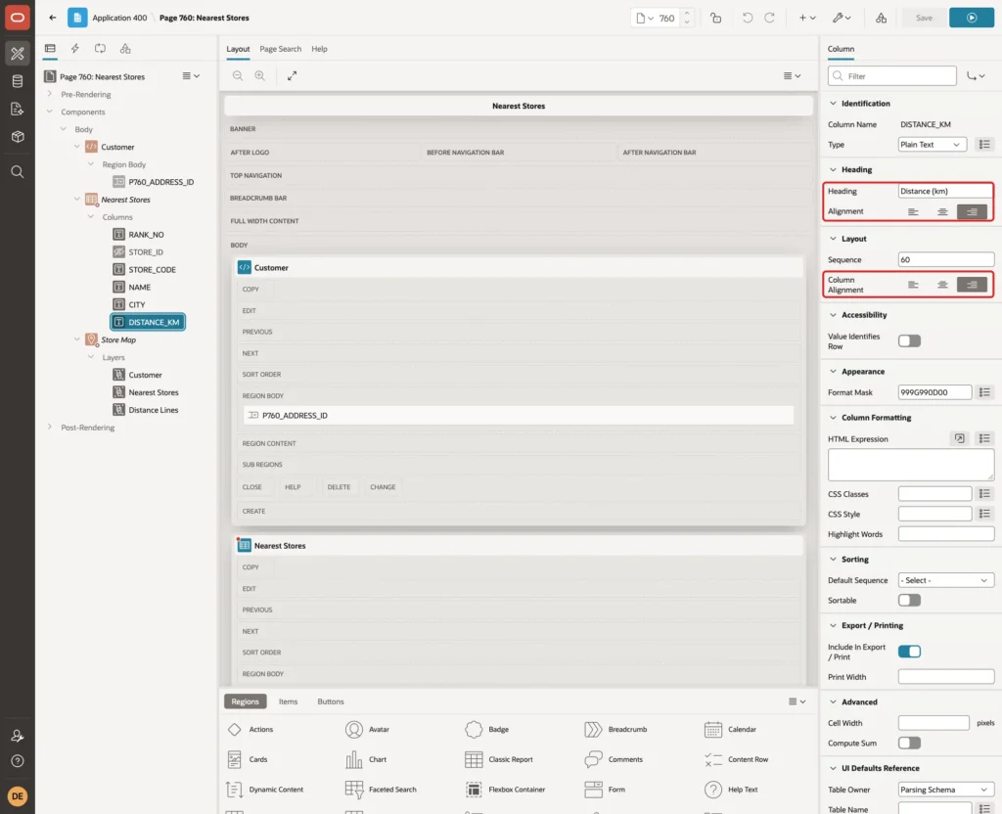The height and width of the screenshot is (814, 1002).
Task: Toggle the Value Identifies Row switch
Action: click(x=909, y=341)
